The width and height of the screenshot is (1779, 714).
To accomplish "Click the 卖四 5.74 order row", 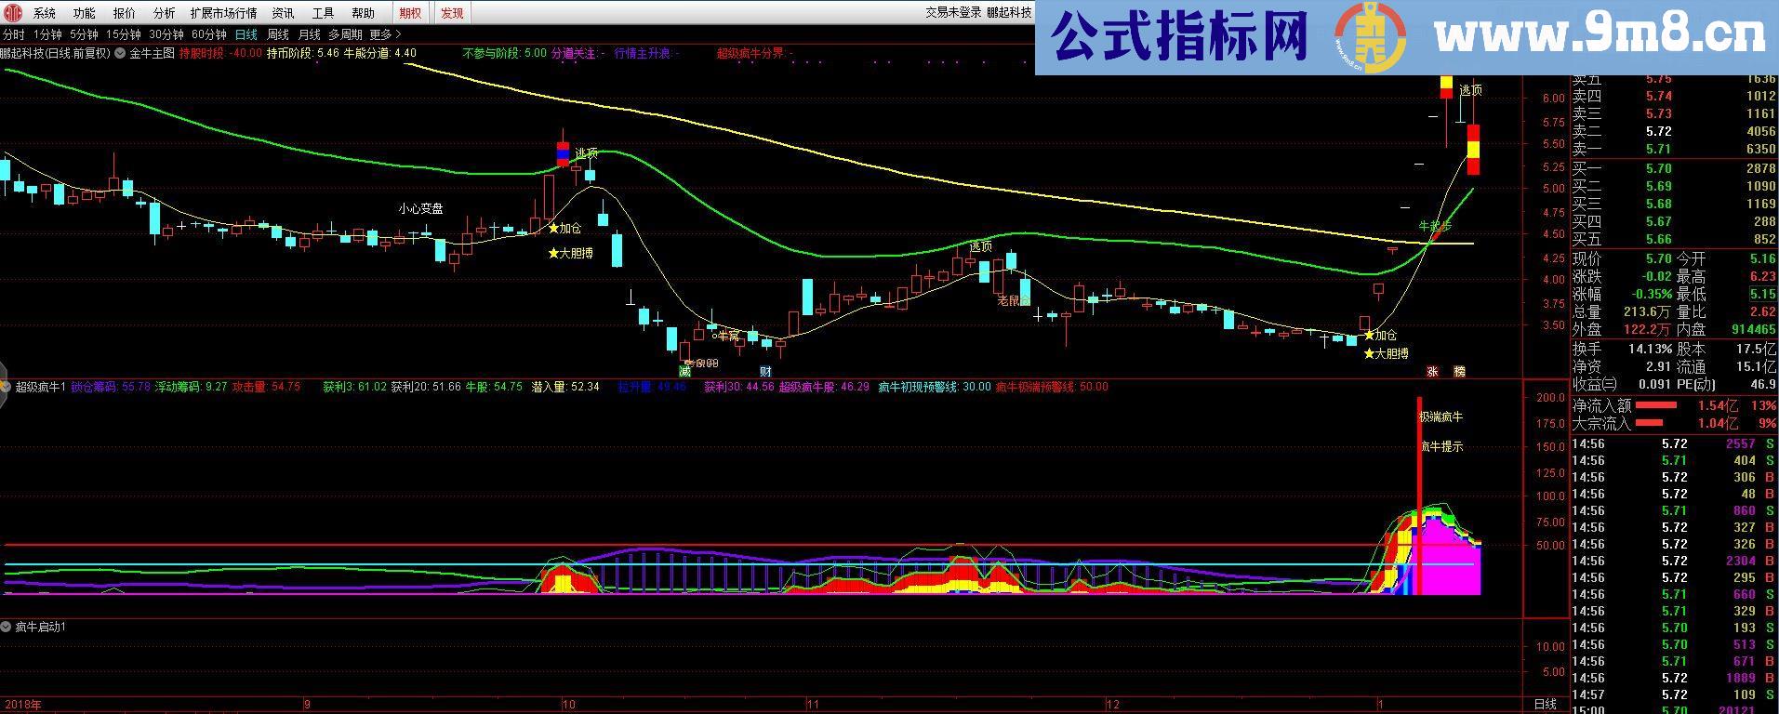I will (1674, 96).
